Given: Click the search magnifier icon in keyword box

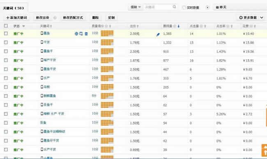Looking at the screenshot, I should coord(174,7).
